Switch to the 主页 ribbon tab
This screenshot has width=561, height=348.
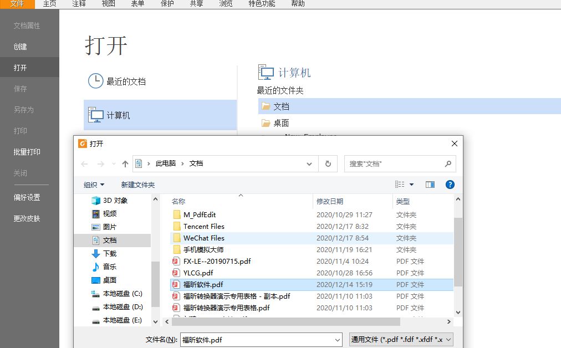49,4
